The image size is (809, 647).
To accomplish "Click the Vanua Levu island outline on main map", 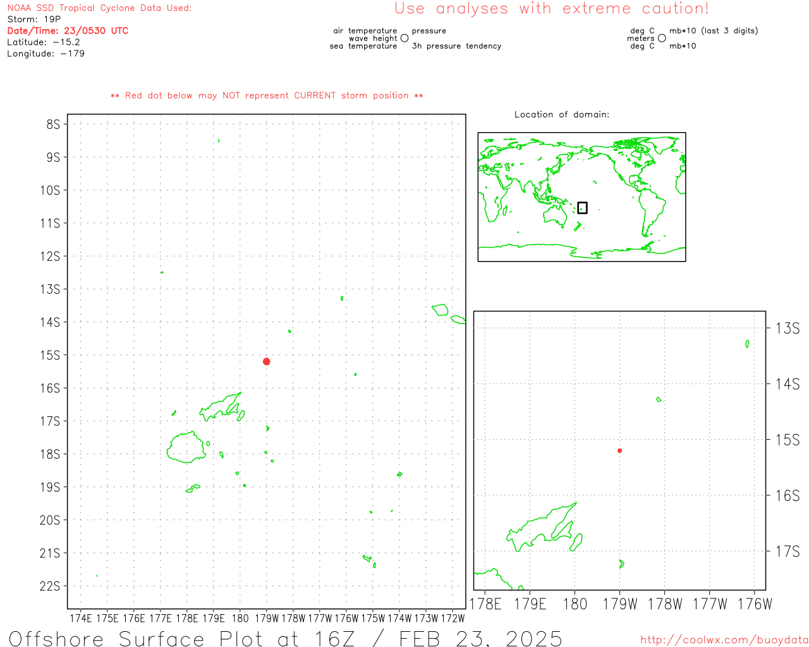I will [x=221, y=406].
